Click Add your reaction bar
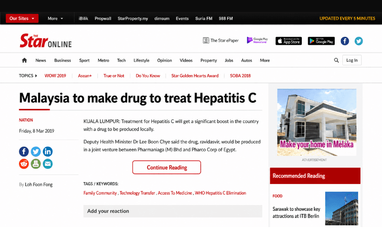The width and height of the screenshot is (382, 239). point(173,211)
